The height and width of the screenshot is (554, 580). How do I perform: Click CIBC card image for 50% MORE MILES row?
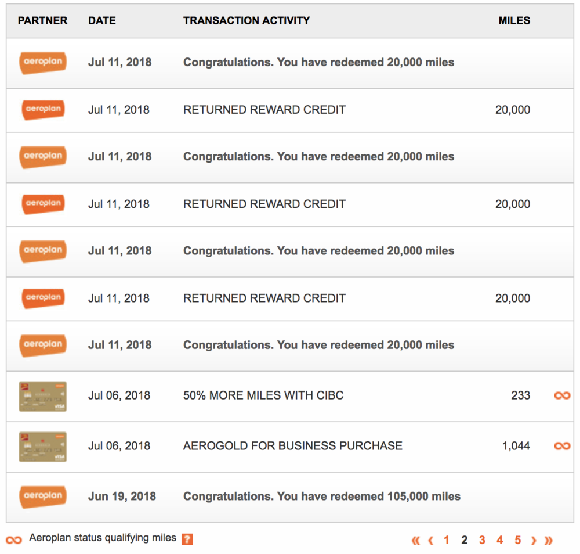[43, 396]
